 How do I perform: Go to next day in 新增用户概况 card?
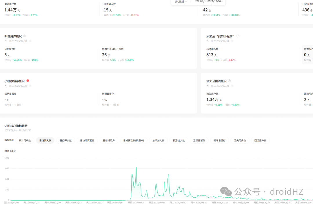pyautogui.click(x=30, y=41)
